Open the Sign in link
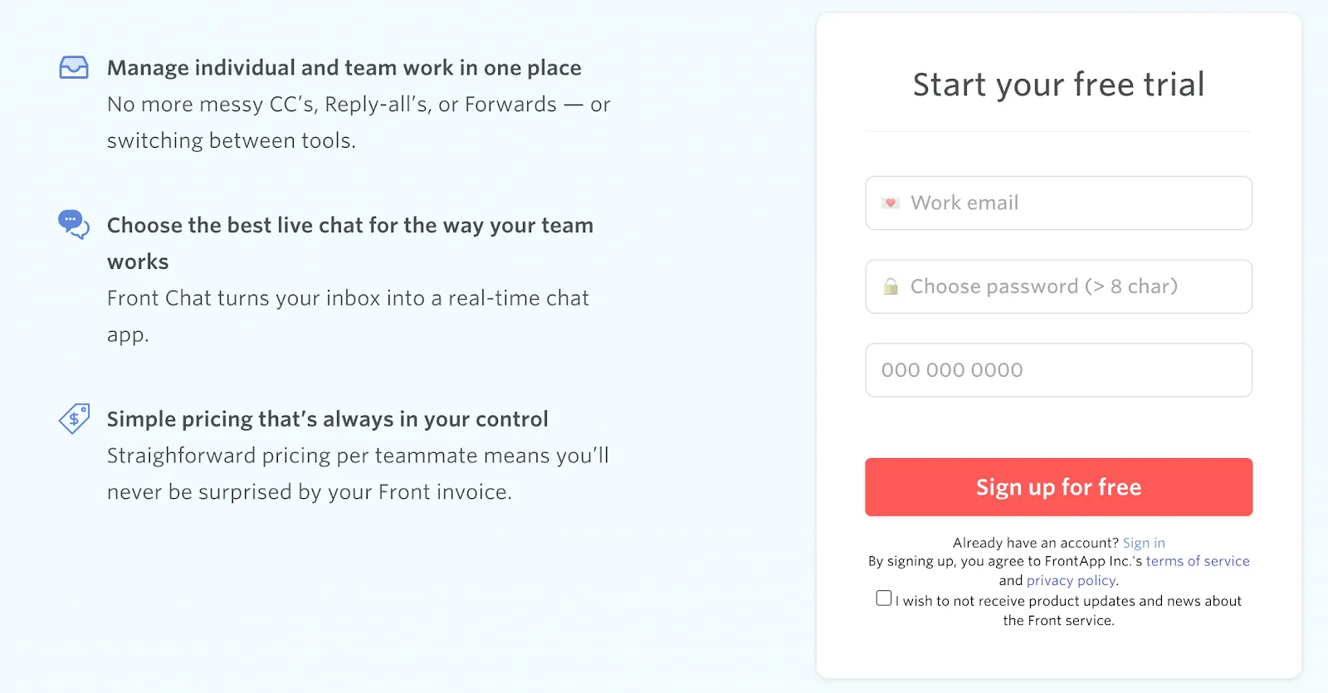 pos(1144,542)
